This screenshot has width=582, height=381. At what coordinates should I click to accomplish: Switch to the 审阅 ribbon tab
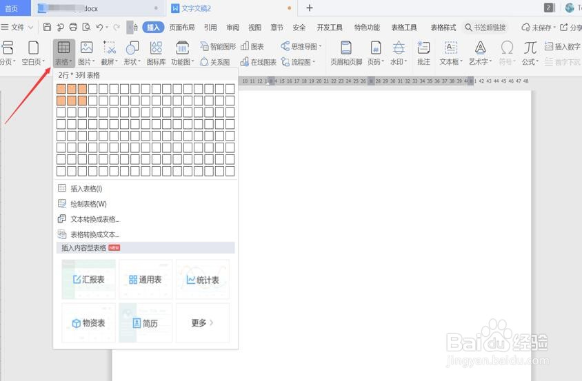point(232,28)
